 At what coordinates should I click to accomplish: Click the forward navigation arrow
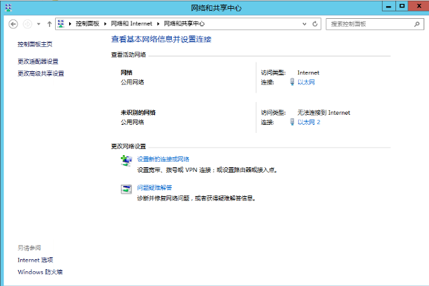coord(28,24)
